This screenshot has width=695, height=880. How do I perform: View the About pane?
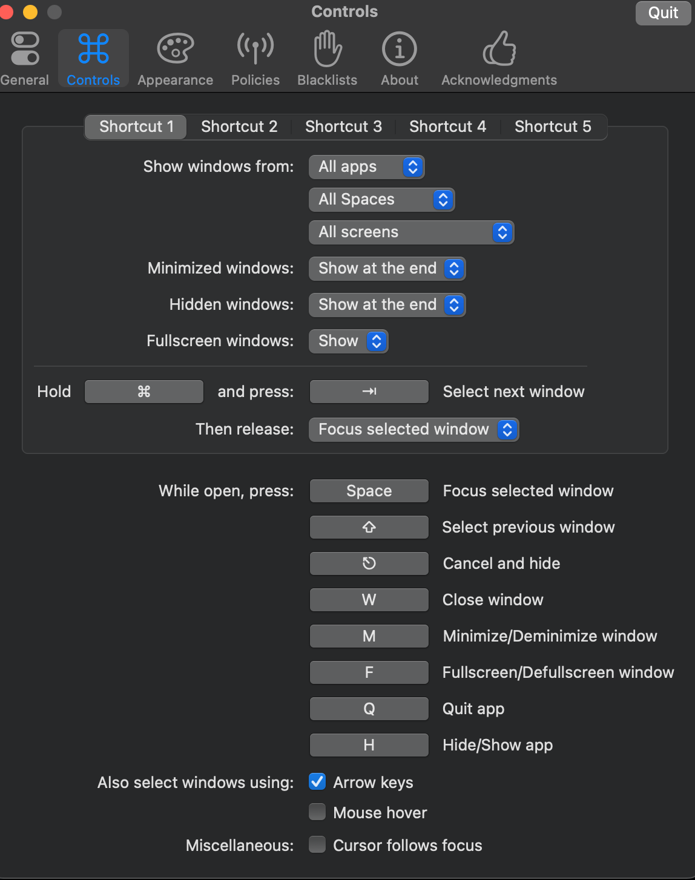[x=399, y=57]
